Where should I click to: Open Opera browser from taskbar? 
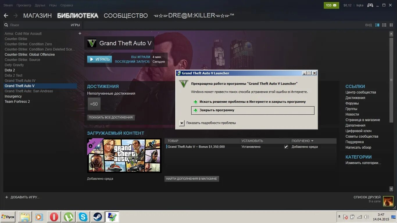54,217
